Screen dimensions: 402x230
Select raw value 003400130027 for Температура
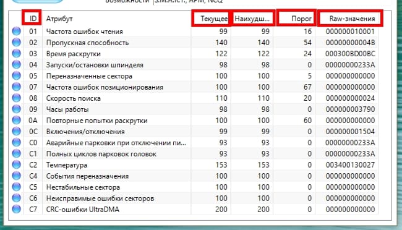[x=350, y=165]
